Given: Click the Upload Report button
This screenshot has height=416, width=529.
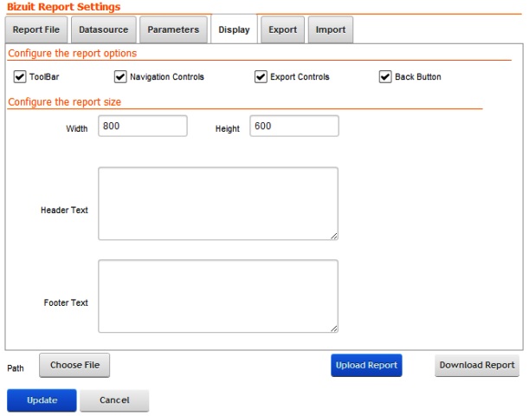Looking at the screenshot, I should click(x=366, y=365).
